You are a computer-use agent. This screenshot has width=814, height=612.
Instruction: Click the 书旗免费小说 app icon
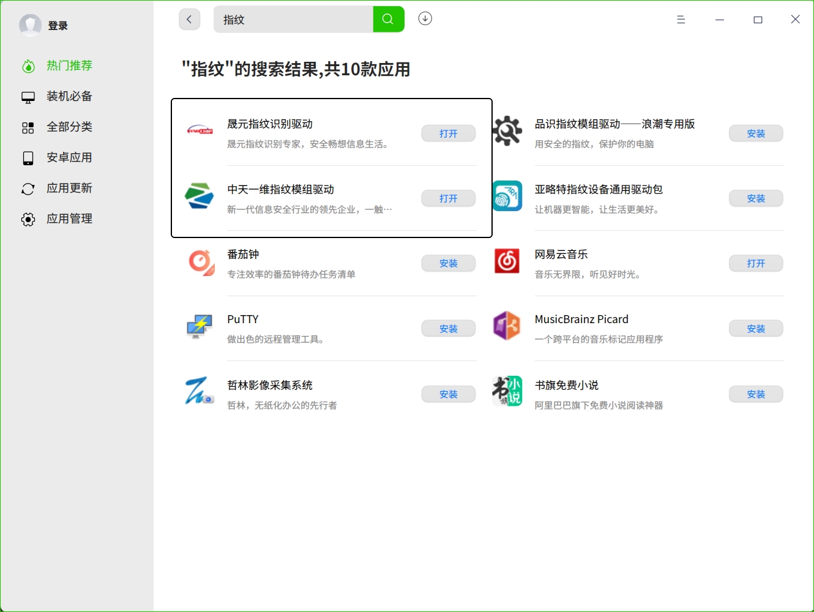click(x=507, y=391)
